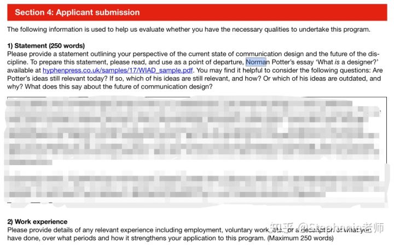Click the phrase "voluntary work" in section 2
The image size is (394, 245).
247,230
